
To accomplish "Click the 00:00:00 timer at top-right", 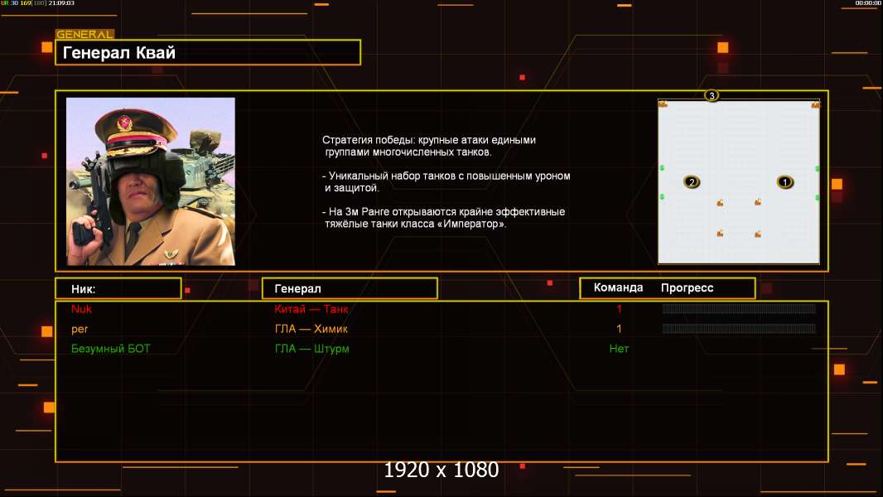I will point(868,3).
